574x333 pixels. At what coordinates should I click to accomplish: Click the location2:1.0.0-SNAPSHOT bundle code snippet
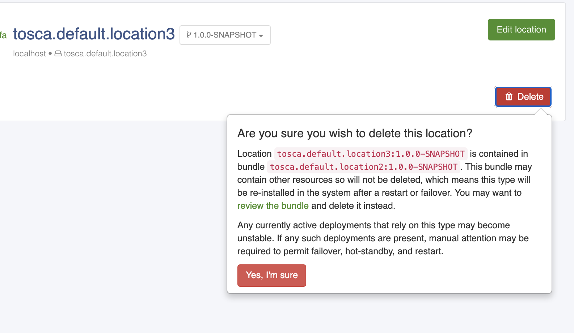pyautogui.click(x=363, y=167)
